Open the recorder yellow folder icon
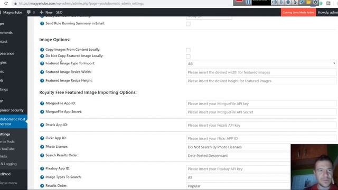The width and height of the screenshot is (338, 190). pos(308,2)
